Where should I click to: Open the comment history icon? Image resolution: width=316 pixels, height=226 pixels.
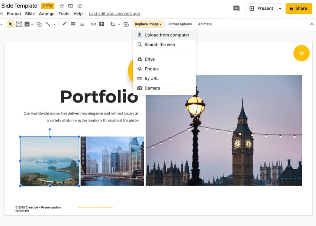click(236, 9)
